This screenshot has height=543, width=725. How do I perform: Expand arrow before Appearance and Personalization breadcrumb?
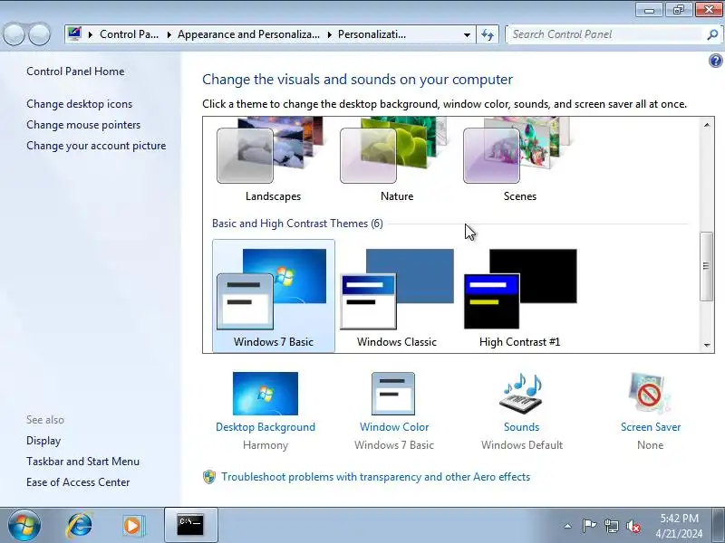[x=169, y=34]
